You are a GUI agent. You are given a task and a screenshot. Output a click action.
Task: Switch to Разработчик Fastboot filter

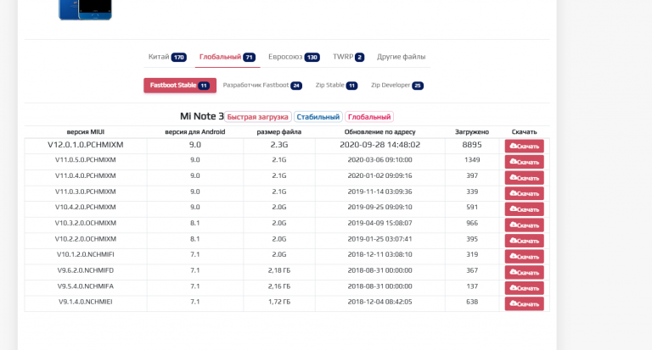click(x=262, y=86)
